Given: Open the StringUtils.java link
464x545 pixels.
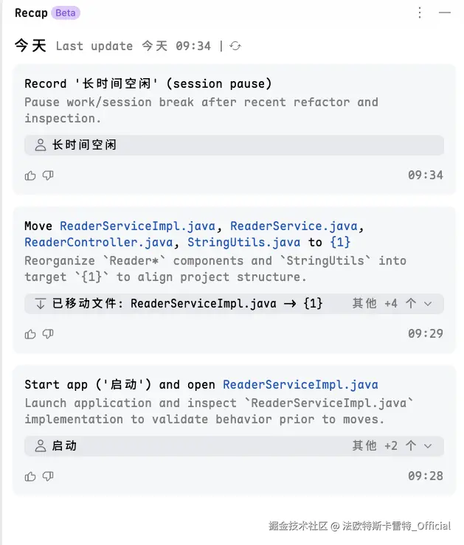Looking at the screenshot, I should pos(243,242).
